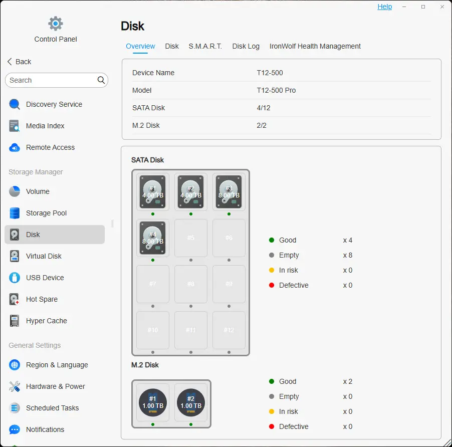
Task: Select SATA disk #2 4.00 TB
Action: 191,192
